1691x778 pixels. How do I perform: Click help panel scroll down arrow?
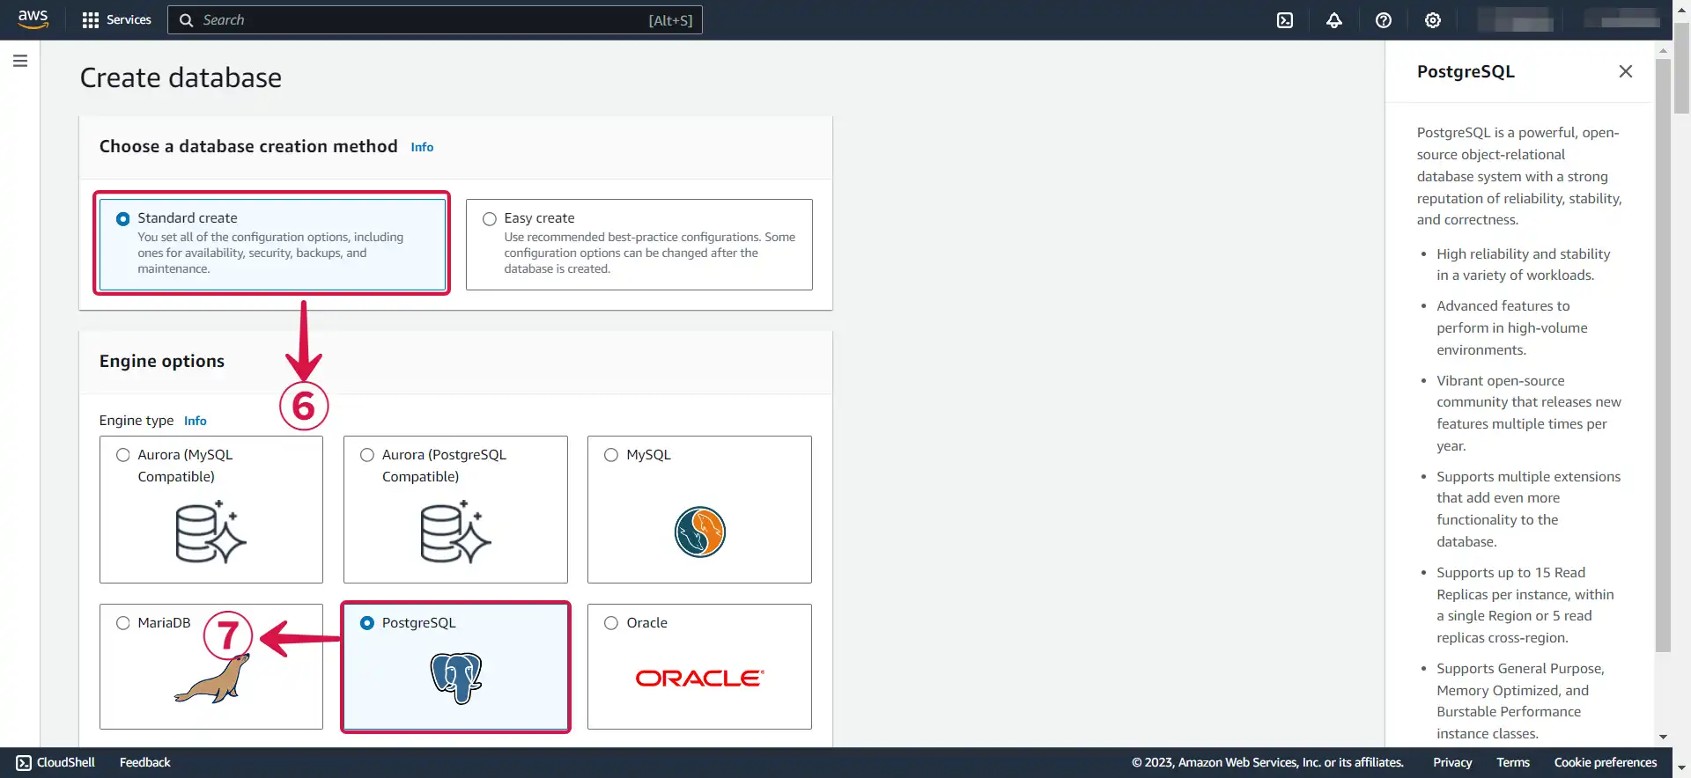tap(1663, 737)
